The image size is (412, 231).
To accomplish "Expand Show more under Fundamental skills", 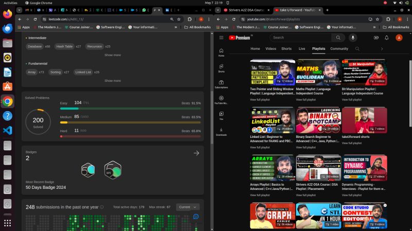I will pos(113,81).
